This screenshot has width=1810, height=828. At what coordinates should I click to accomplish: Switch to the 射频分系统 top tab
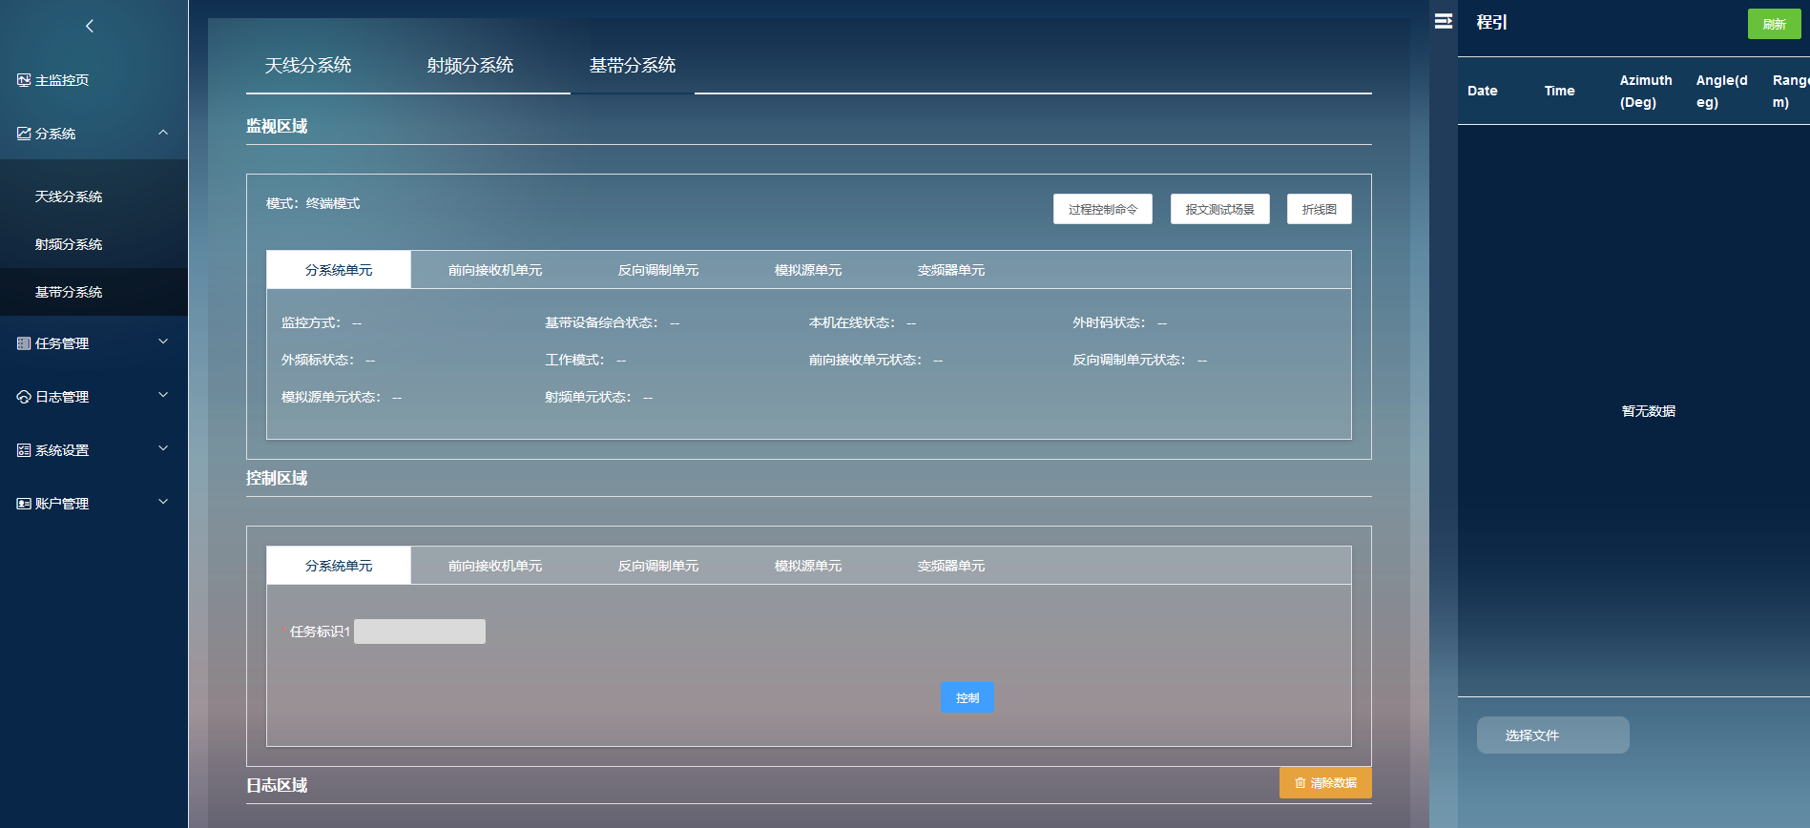tap(470, 65)
